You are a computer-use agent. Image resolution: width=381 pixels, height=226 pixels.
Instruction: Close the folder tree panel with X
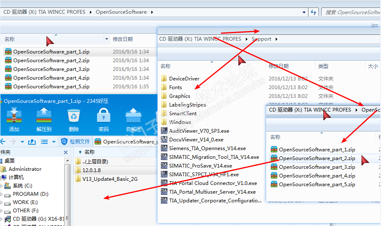[66, 152]
